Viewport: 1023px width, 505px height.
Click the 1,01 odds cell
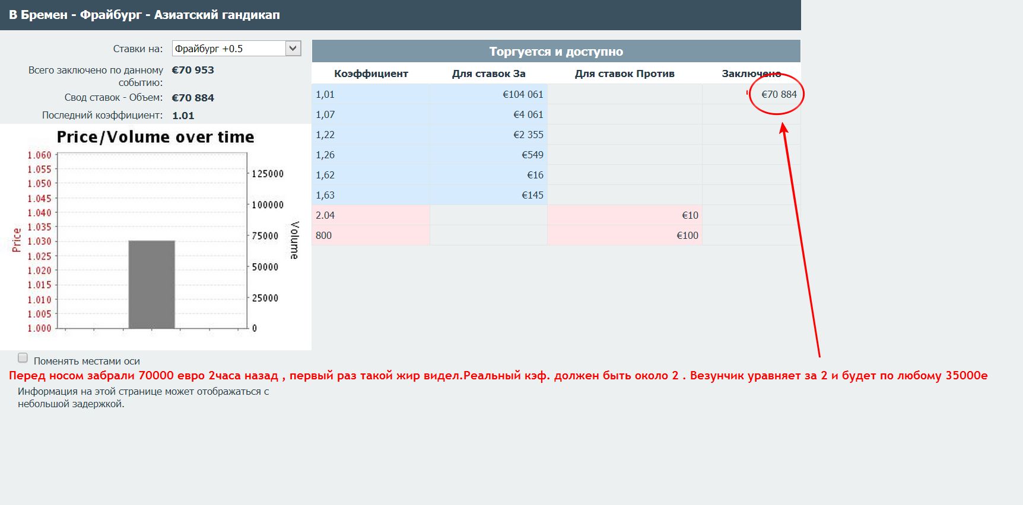(371, 94)
